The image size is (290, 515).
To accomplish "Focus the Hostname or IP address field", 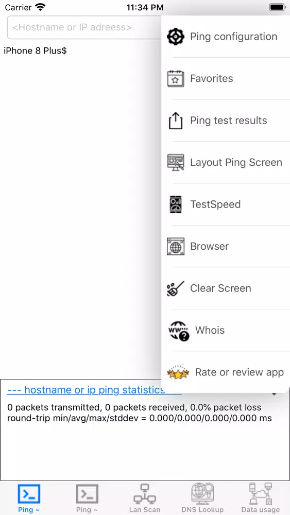I will (85, 27).
